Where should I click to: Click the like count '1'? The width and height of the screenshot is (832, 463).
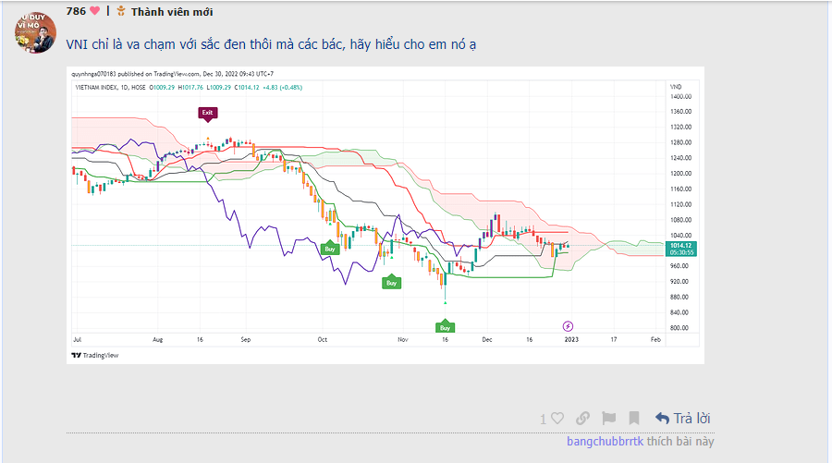[543, 420]
